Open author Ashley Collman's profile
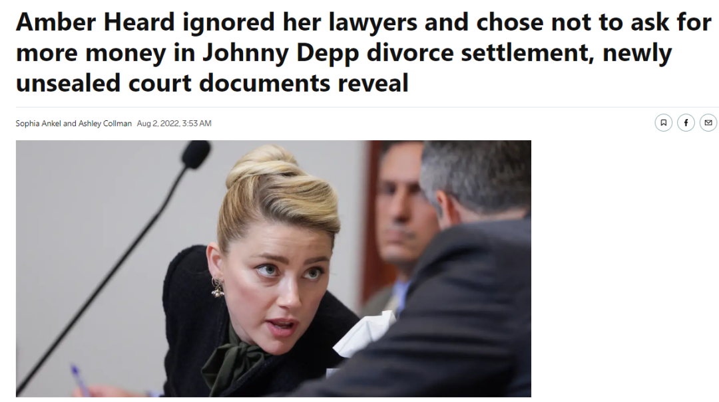 [105, 123]
